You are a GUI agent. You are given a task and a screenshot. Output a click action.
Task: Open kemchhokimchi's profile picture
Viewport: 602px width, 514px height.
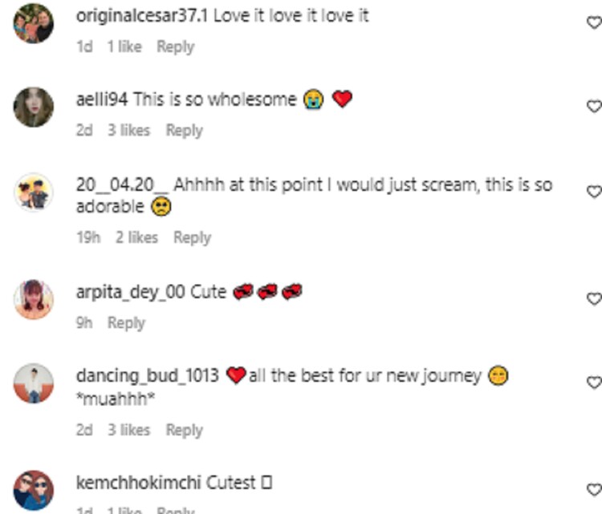34,489
